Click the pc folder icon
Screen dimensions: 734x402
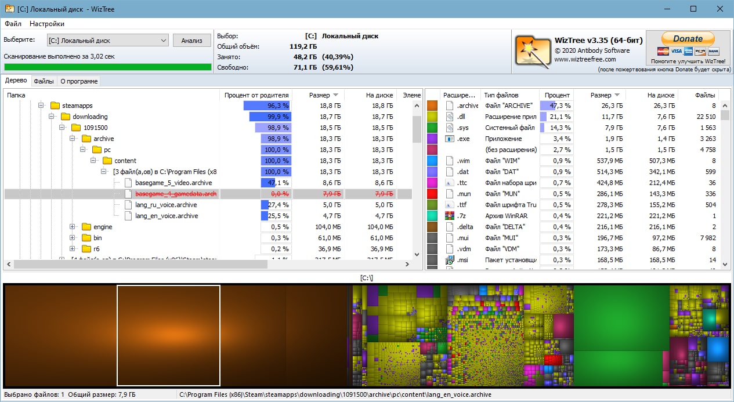[x=97, y=150]
